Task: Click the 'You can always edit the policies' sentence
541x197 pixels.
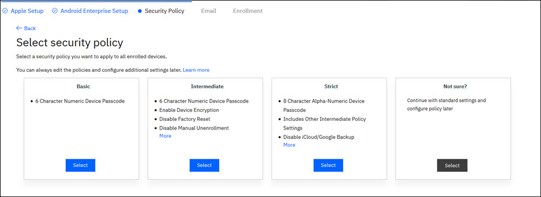Action: coord(99,70)
